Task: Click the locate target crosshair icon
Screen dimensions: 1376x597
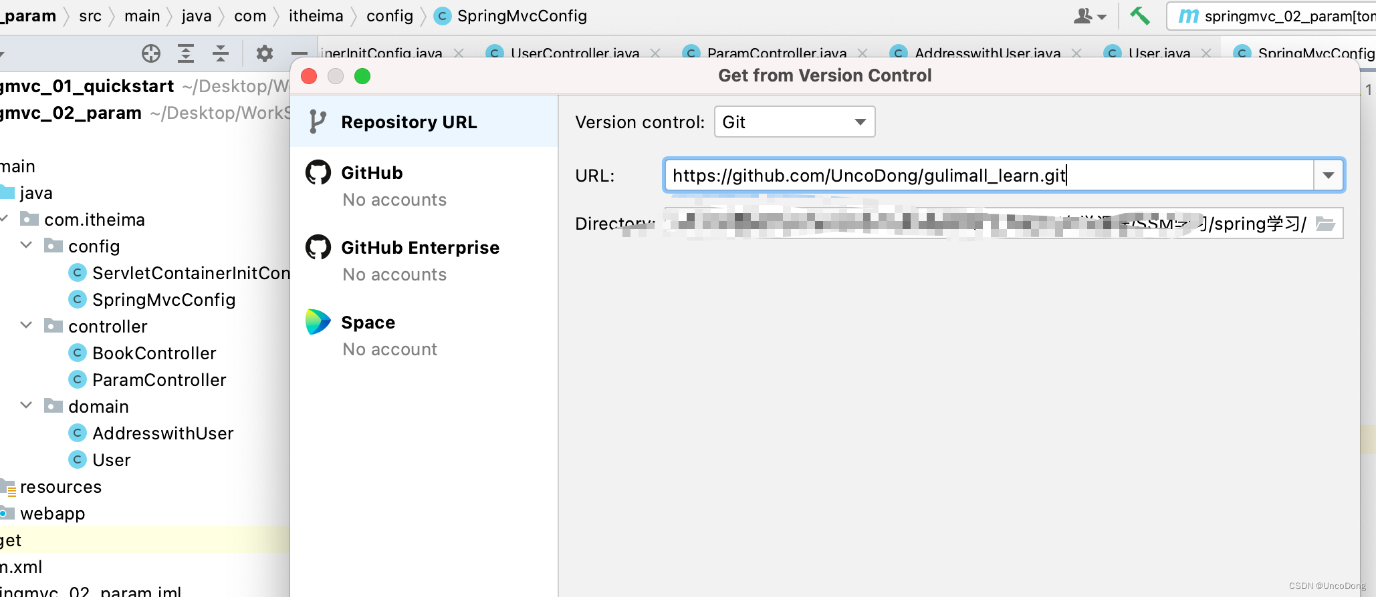Action: coord(151,53)
